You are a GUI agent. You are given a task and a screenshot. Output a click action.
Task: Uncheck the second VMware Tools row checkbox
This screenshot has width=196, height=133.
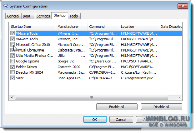click(13, 39)
